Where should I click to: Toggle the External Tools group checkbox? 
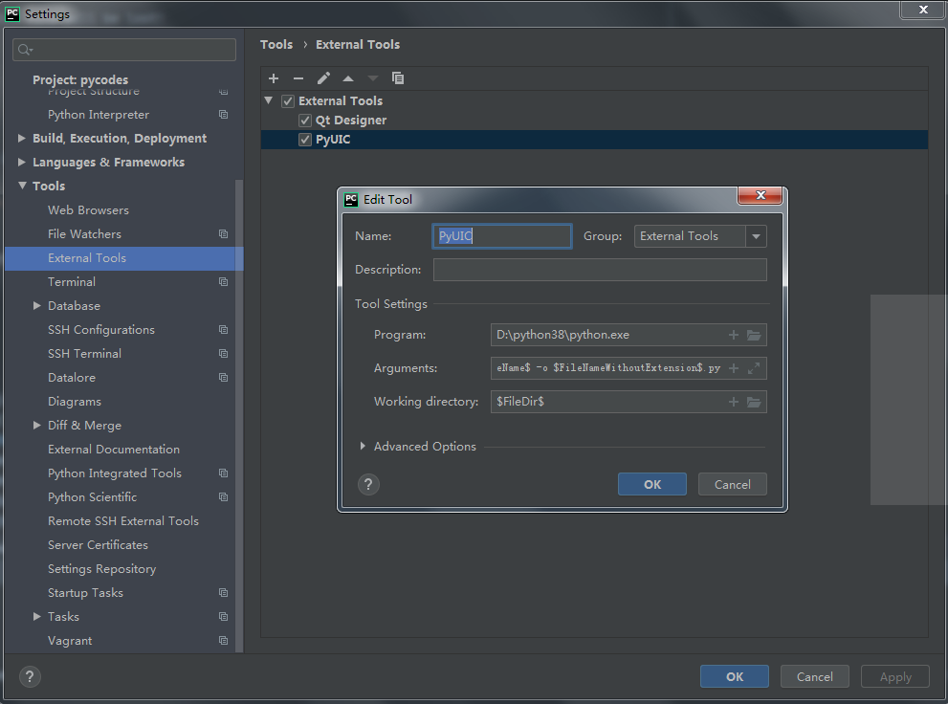(288, 100)
